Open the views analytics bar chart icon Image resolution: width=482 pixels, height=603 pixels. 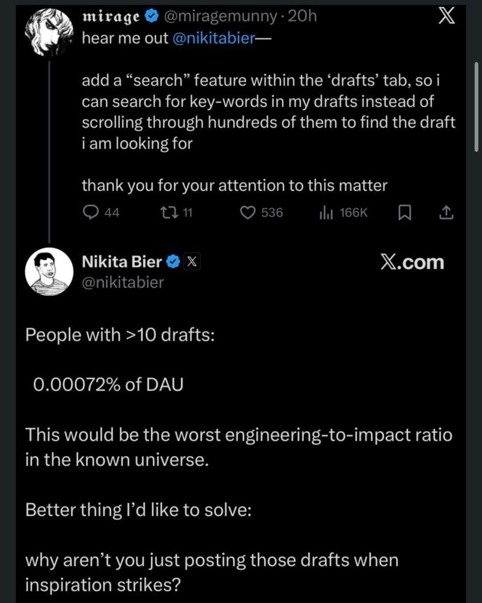[326, 212]
